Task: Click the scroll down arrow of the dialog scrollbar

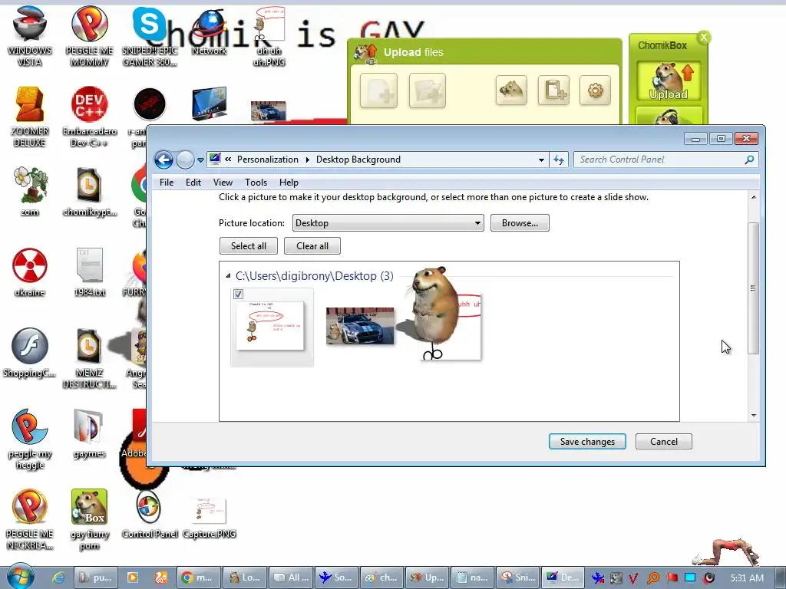Action: pos(754,416)
